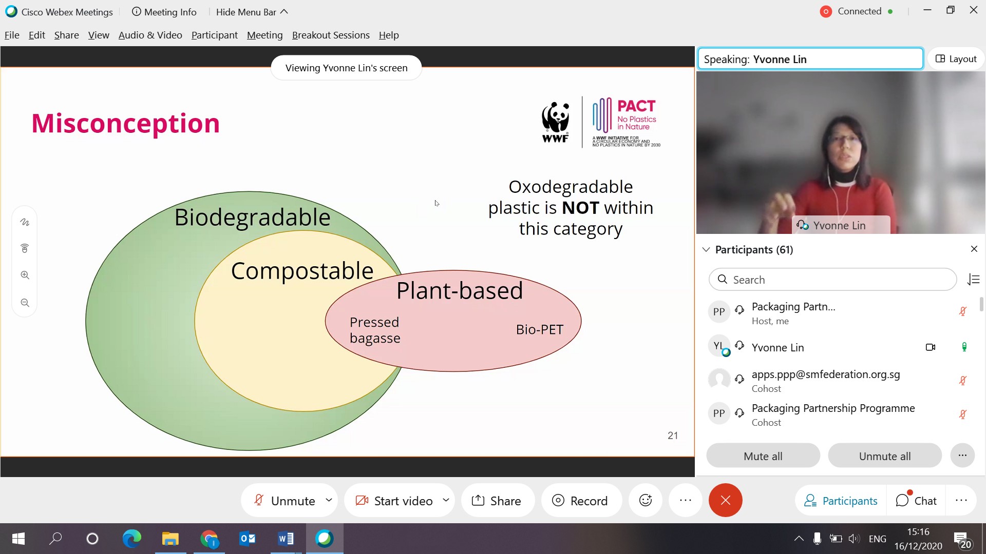This screenshot has width=986, height=554.
Task: Click the ENG language indicator
Action: coord(878,539)
